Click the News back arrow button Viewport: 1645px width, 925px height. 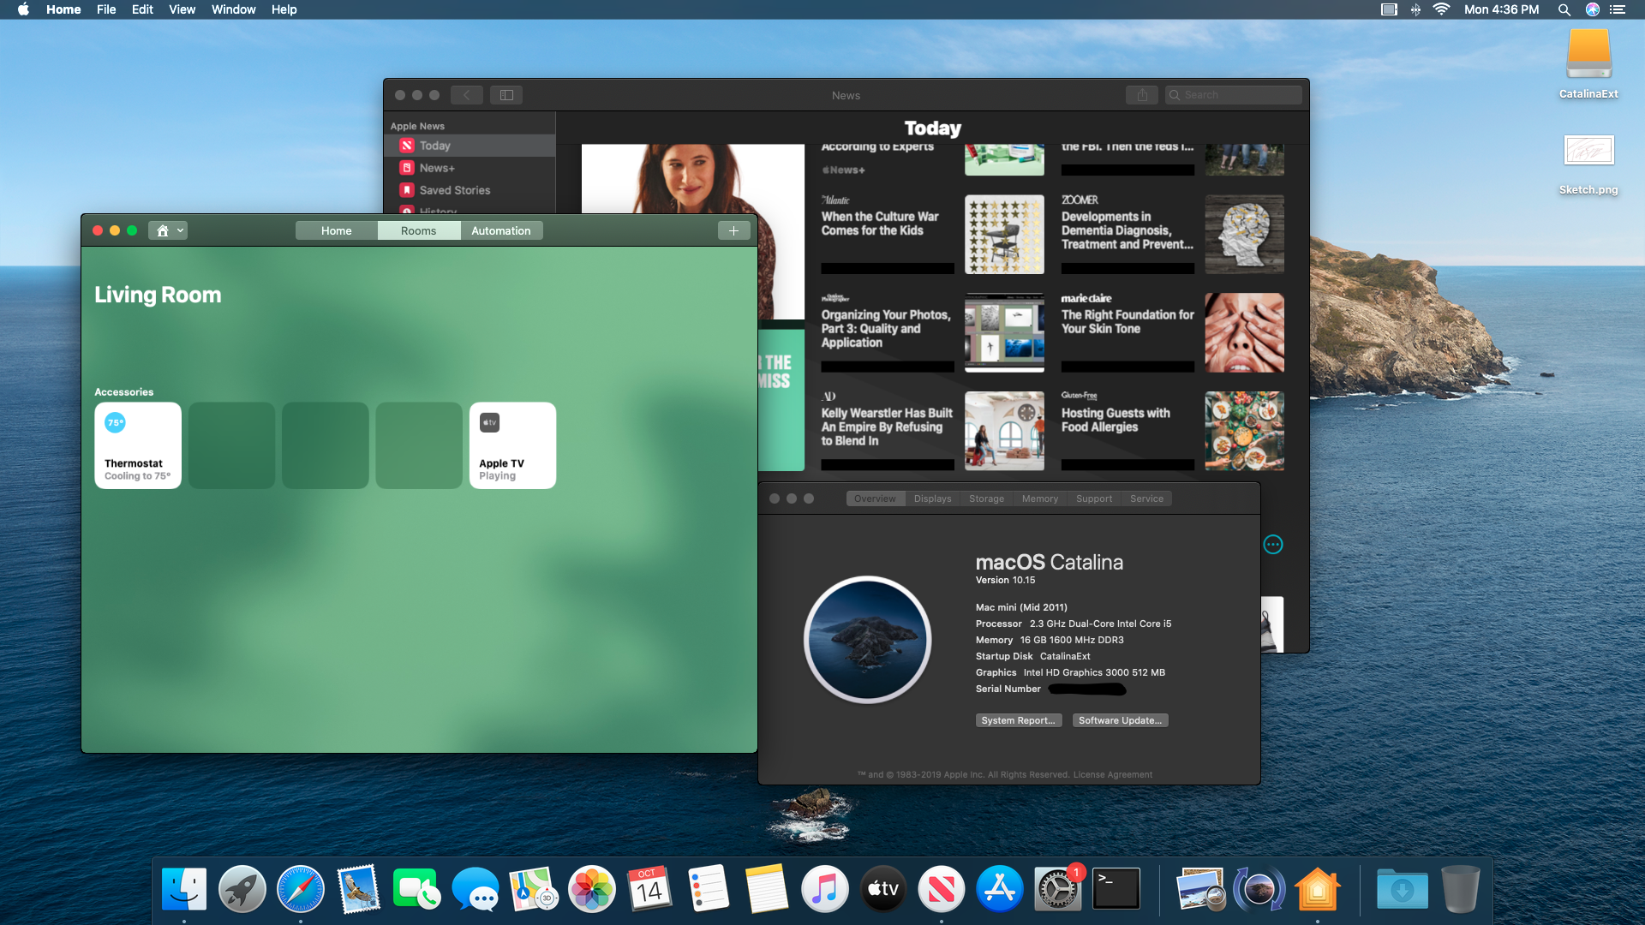coord(467,95)
